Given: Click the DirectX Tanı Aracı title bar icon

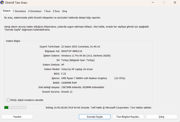Looking at the screenshot, I should [2, 2].
